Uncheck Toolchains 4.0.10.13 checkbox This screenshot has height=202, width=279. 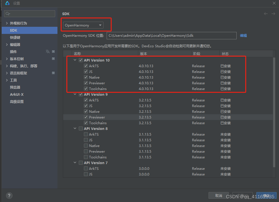pos(86,89)
